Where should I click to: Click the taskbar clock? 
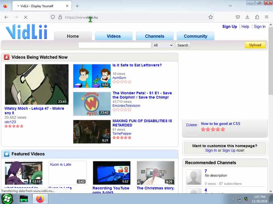pyautogui.click(x=259, y=199)
